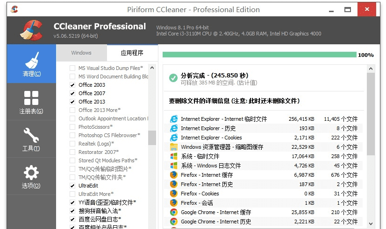Select the 应用程序 tab
This screenshot has height=229, width=386.
[x=132, y=53]
